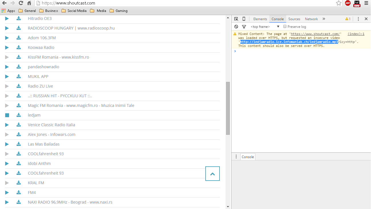Open the General bookmarks folder
Image resolution: width=371 pixels, height=209 pixels.
click(27, 11)
